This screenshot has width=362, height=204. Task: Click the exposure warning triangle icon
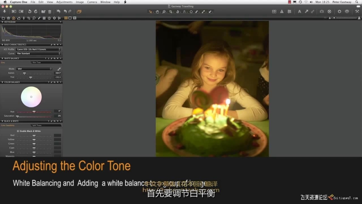(282, 12)
